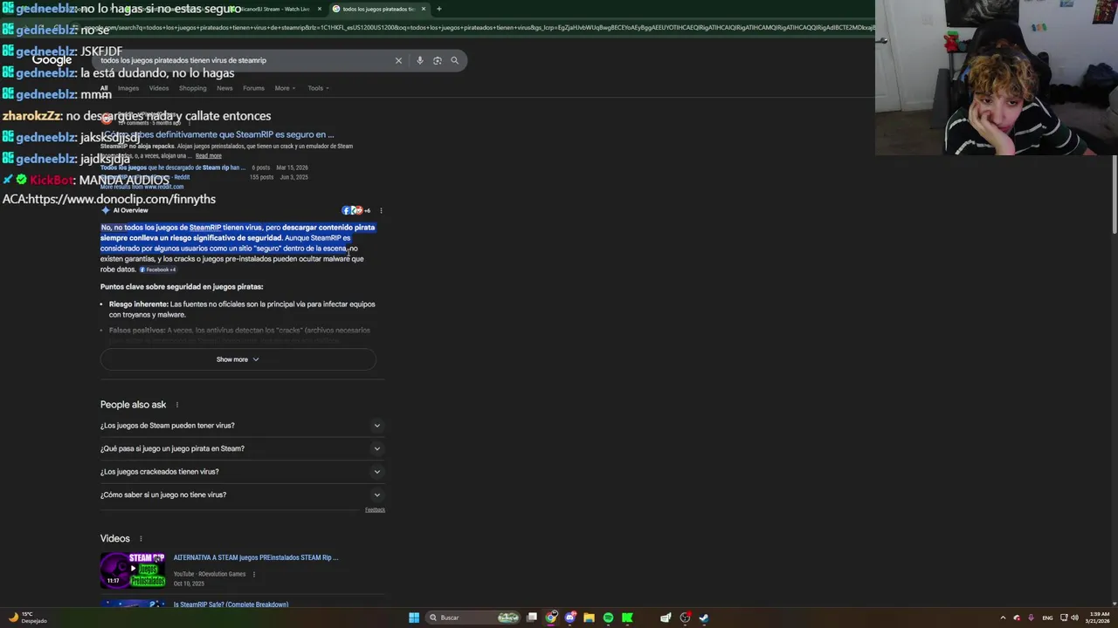
Task: Open People also ask three-dot menu
Action: pyautogui.click(x=176, y=405)
